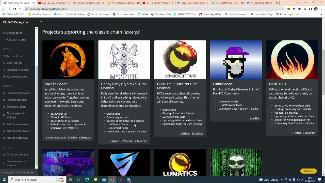Open the extensions puzzle icon

click(300, 9)
